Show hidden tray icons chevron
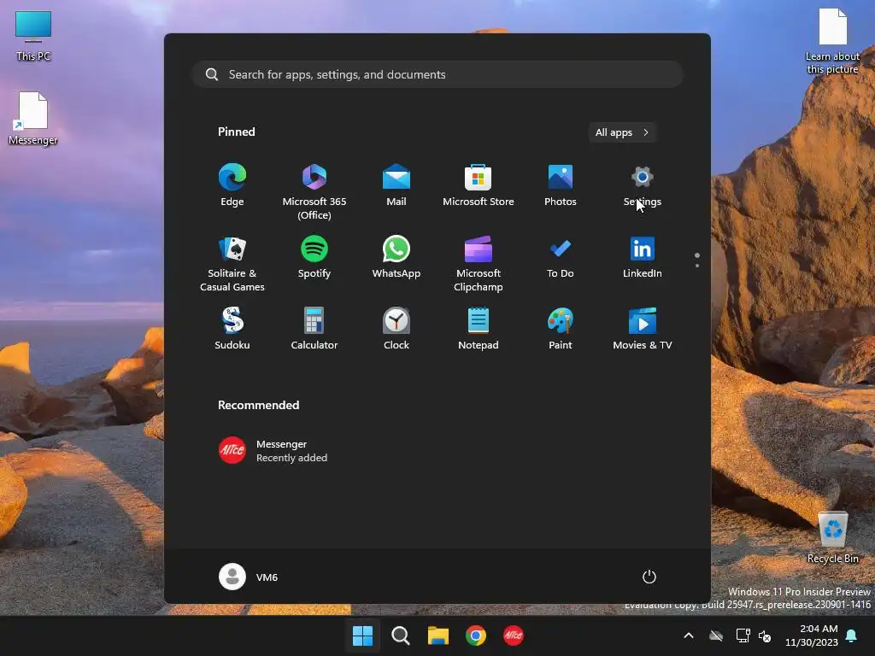 coord(689,635)
